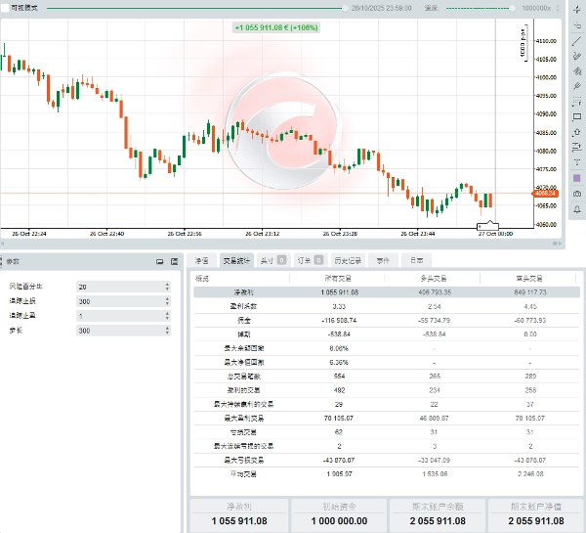This screenshot has height=533, width=586.
Task: Click the magnet snap-to-price icon
Action: point(576,194)
